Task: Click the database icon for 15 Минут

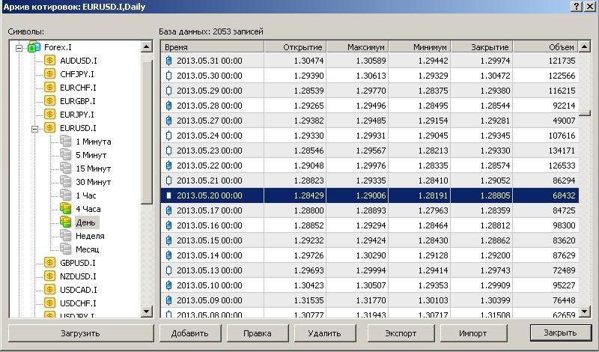Action: (66, 169)
